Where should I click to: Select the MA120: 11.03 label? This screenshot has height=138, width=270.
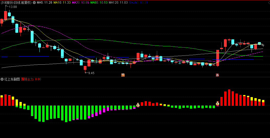(x=118, y=3)
